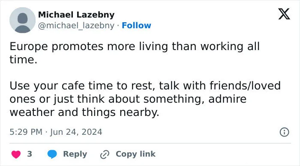This screenshot has height=166, width=300.
Task: Follow @michael_lazebny
Action: (x=136, y=25)
